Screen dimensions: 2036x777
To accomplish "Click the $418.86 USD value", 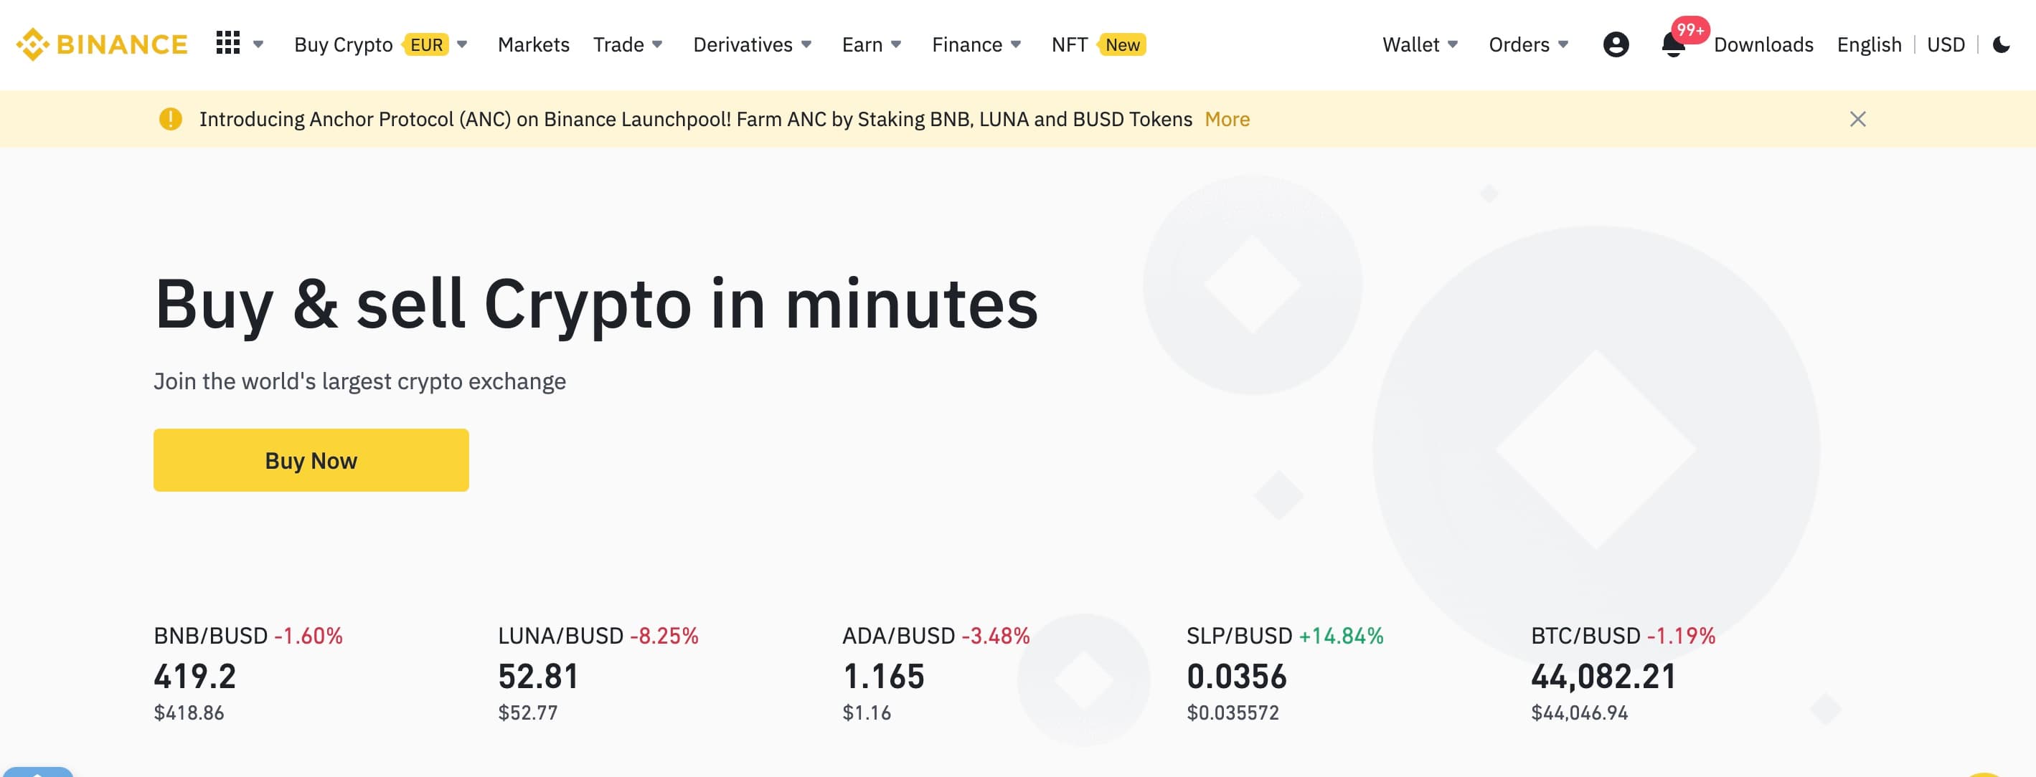I will click(189, 713).
